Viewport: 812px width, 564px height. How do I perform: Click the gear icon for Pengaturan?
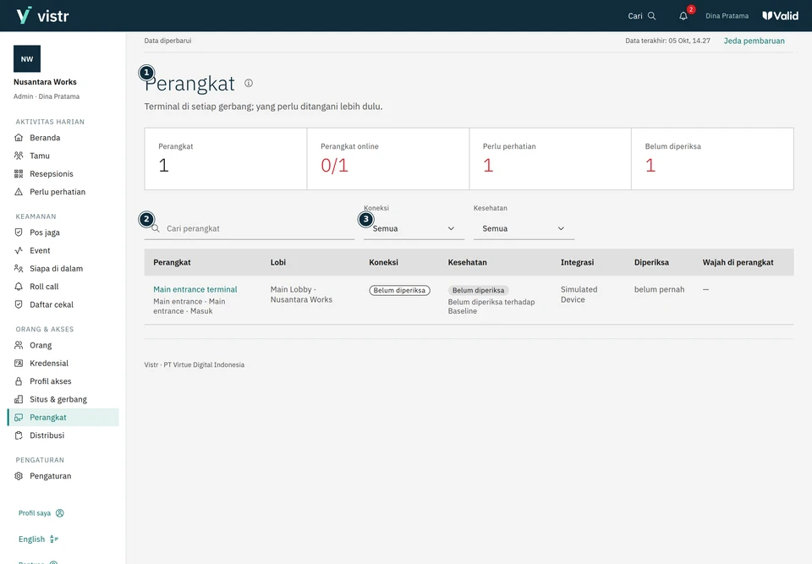[19, 476]
